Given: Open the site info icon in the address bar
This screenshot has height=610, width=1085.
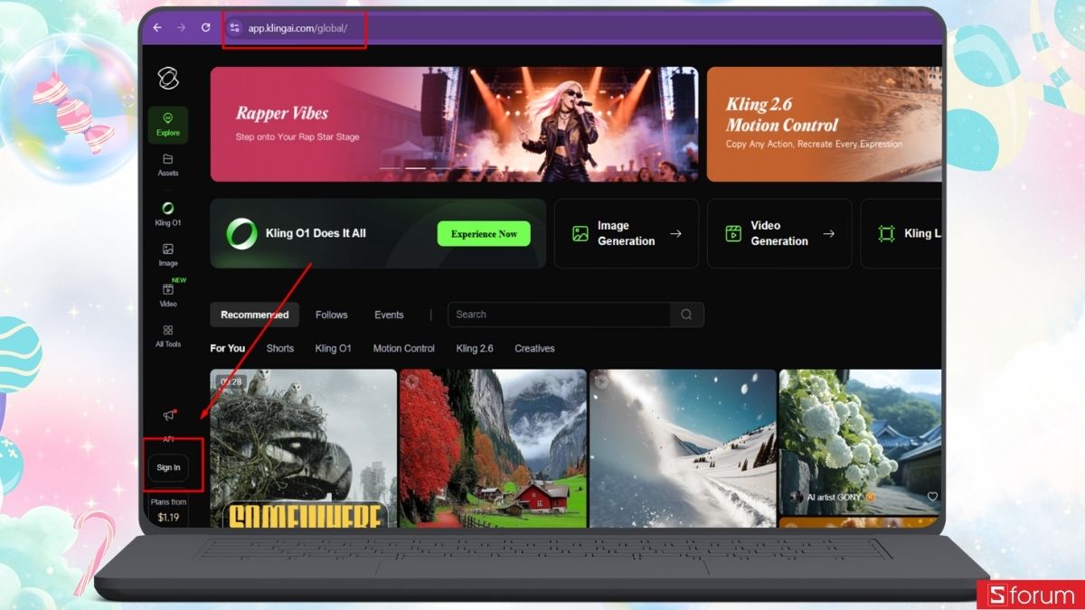Looking at the screenshot, I should 235,28.
